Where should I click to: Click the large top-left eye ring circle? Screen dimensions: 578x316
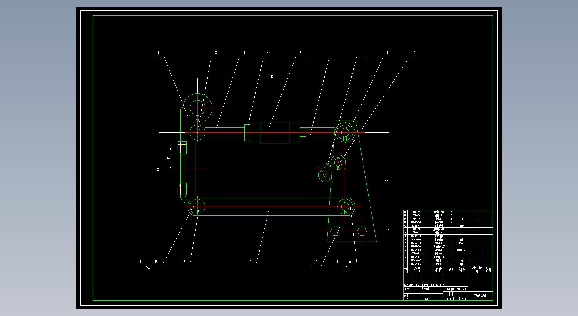coord(198,108)
